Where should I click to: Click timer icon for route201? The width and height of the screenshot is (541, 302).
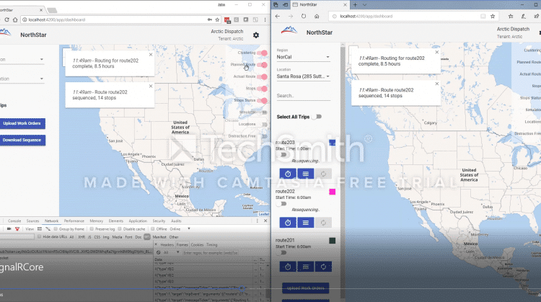point(288,267)
